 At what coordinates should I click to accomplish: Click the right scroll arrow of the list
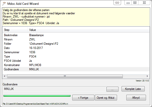[147, 76]
